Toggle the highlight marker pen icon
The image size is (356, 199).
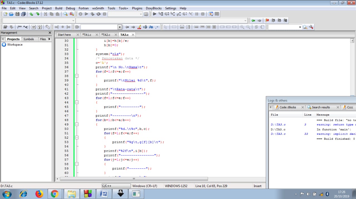click(x=139, y=27)
